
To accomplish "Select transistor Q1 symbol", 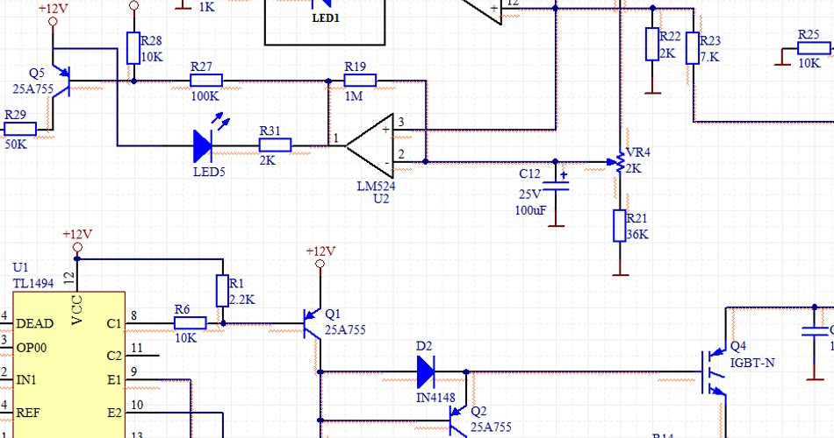I will (312, 323).
